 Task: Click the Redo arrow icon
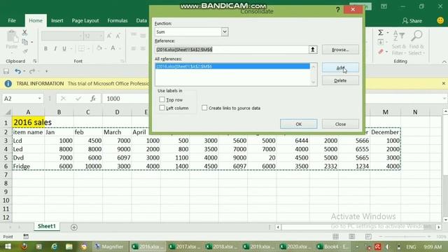[31, 71]
